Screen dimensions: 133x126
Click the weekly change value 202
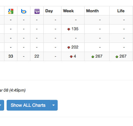(75, 47)
